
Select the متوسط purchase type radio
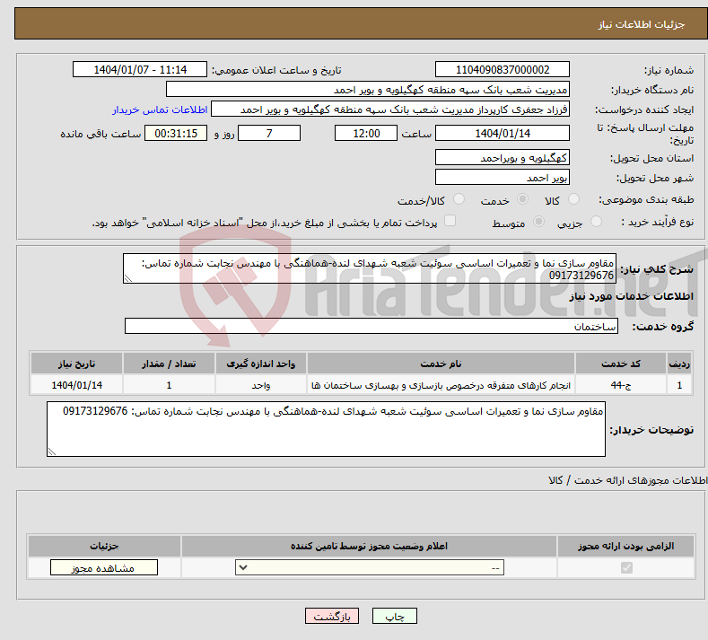[538, 222]
